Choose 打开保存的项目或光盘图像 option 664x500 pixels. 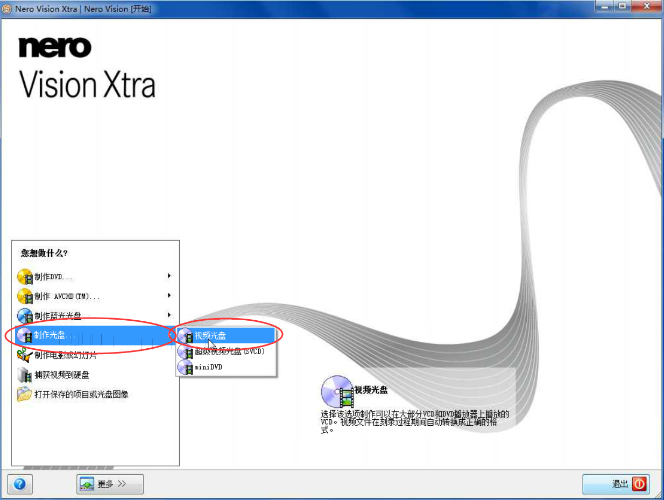96,394
